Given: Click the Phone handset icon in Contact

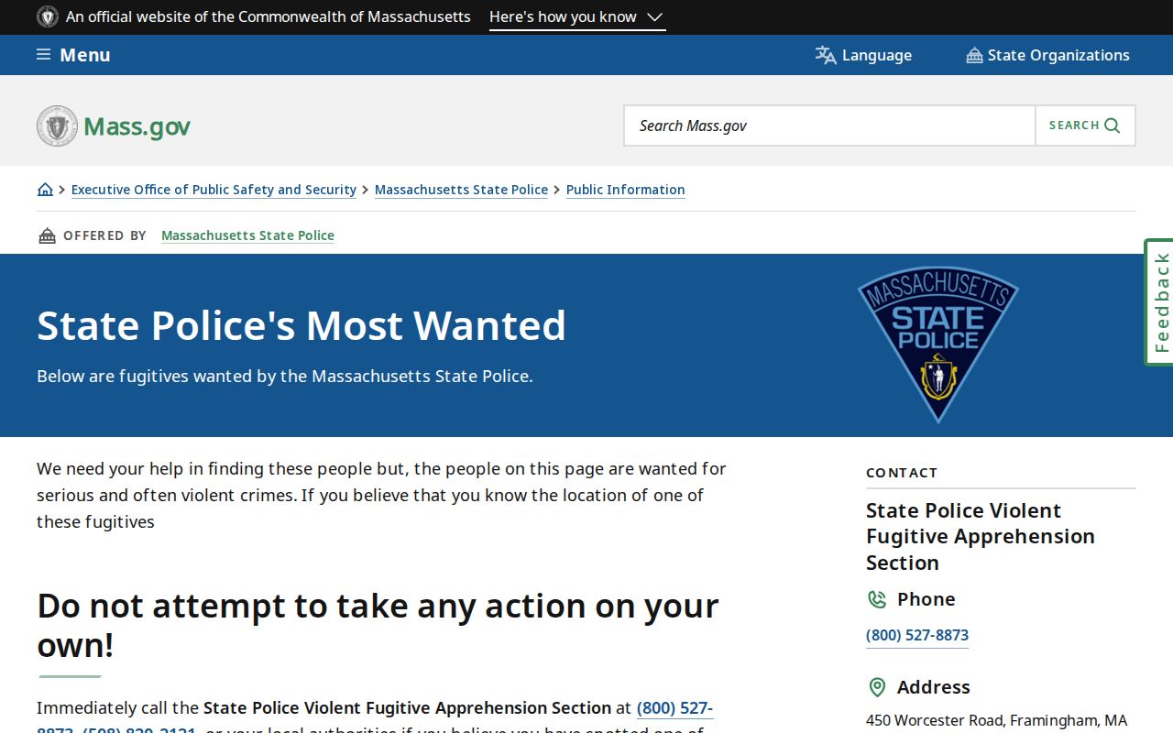Looking at the screenshot, I should tap(877, 599).
